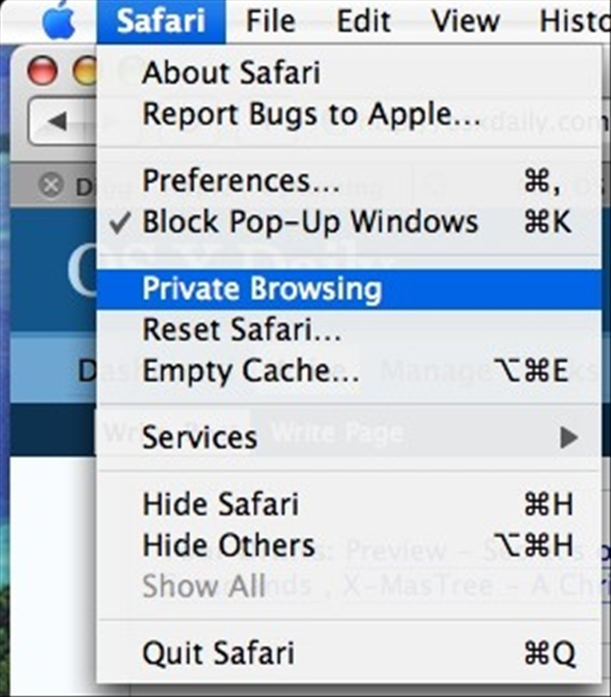
Task: Click the yellow minimize window button
Action: [x=85, y=71]
